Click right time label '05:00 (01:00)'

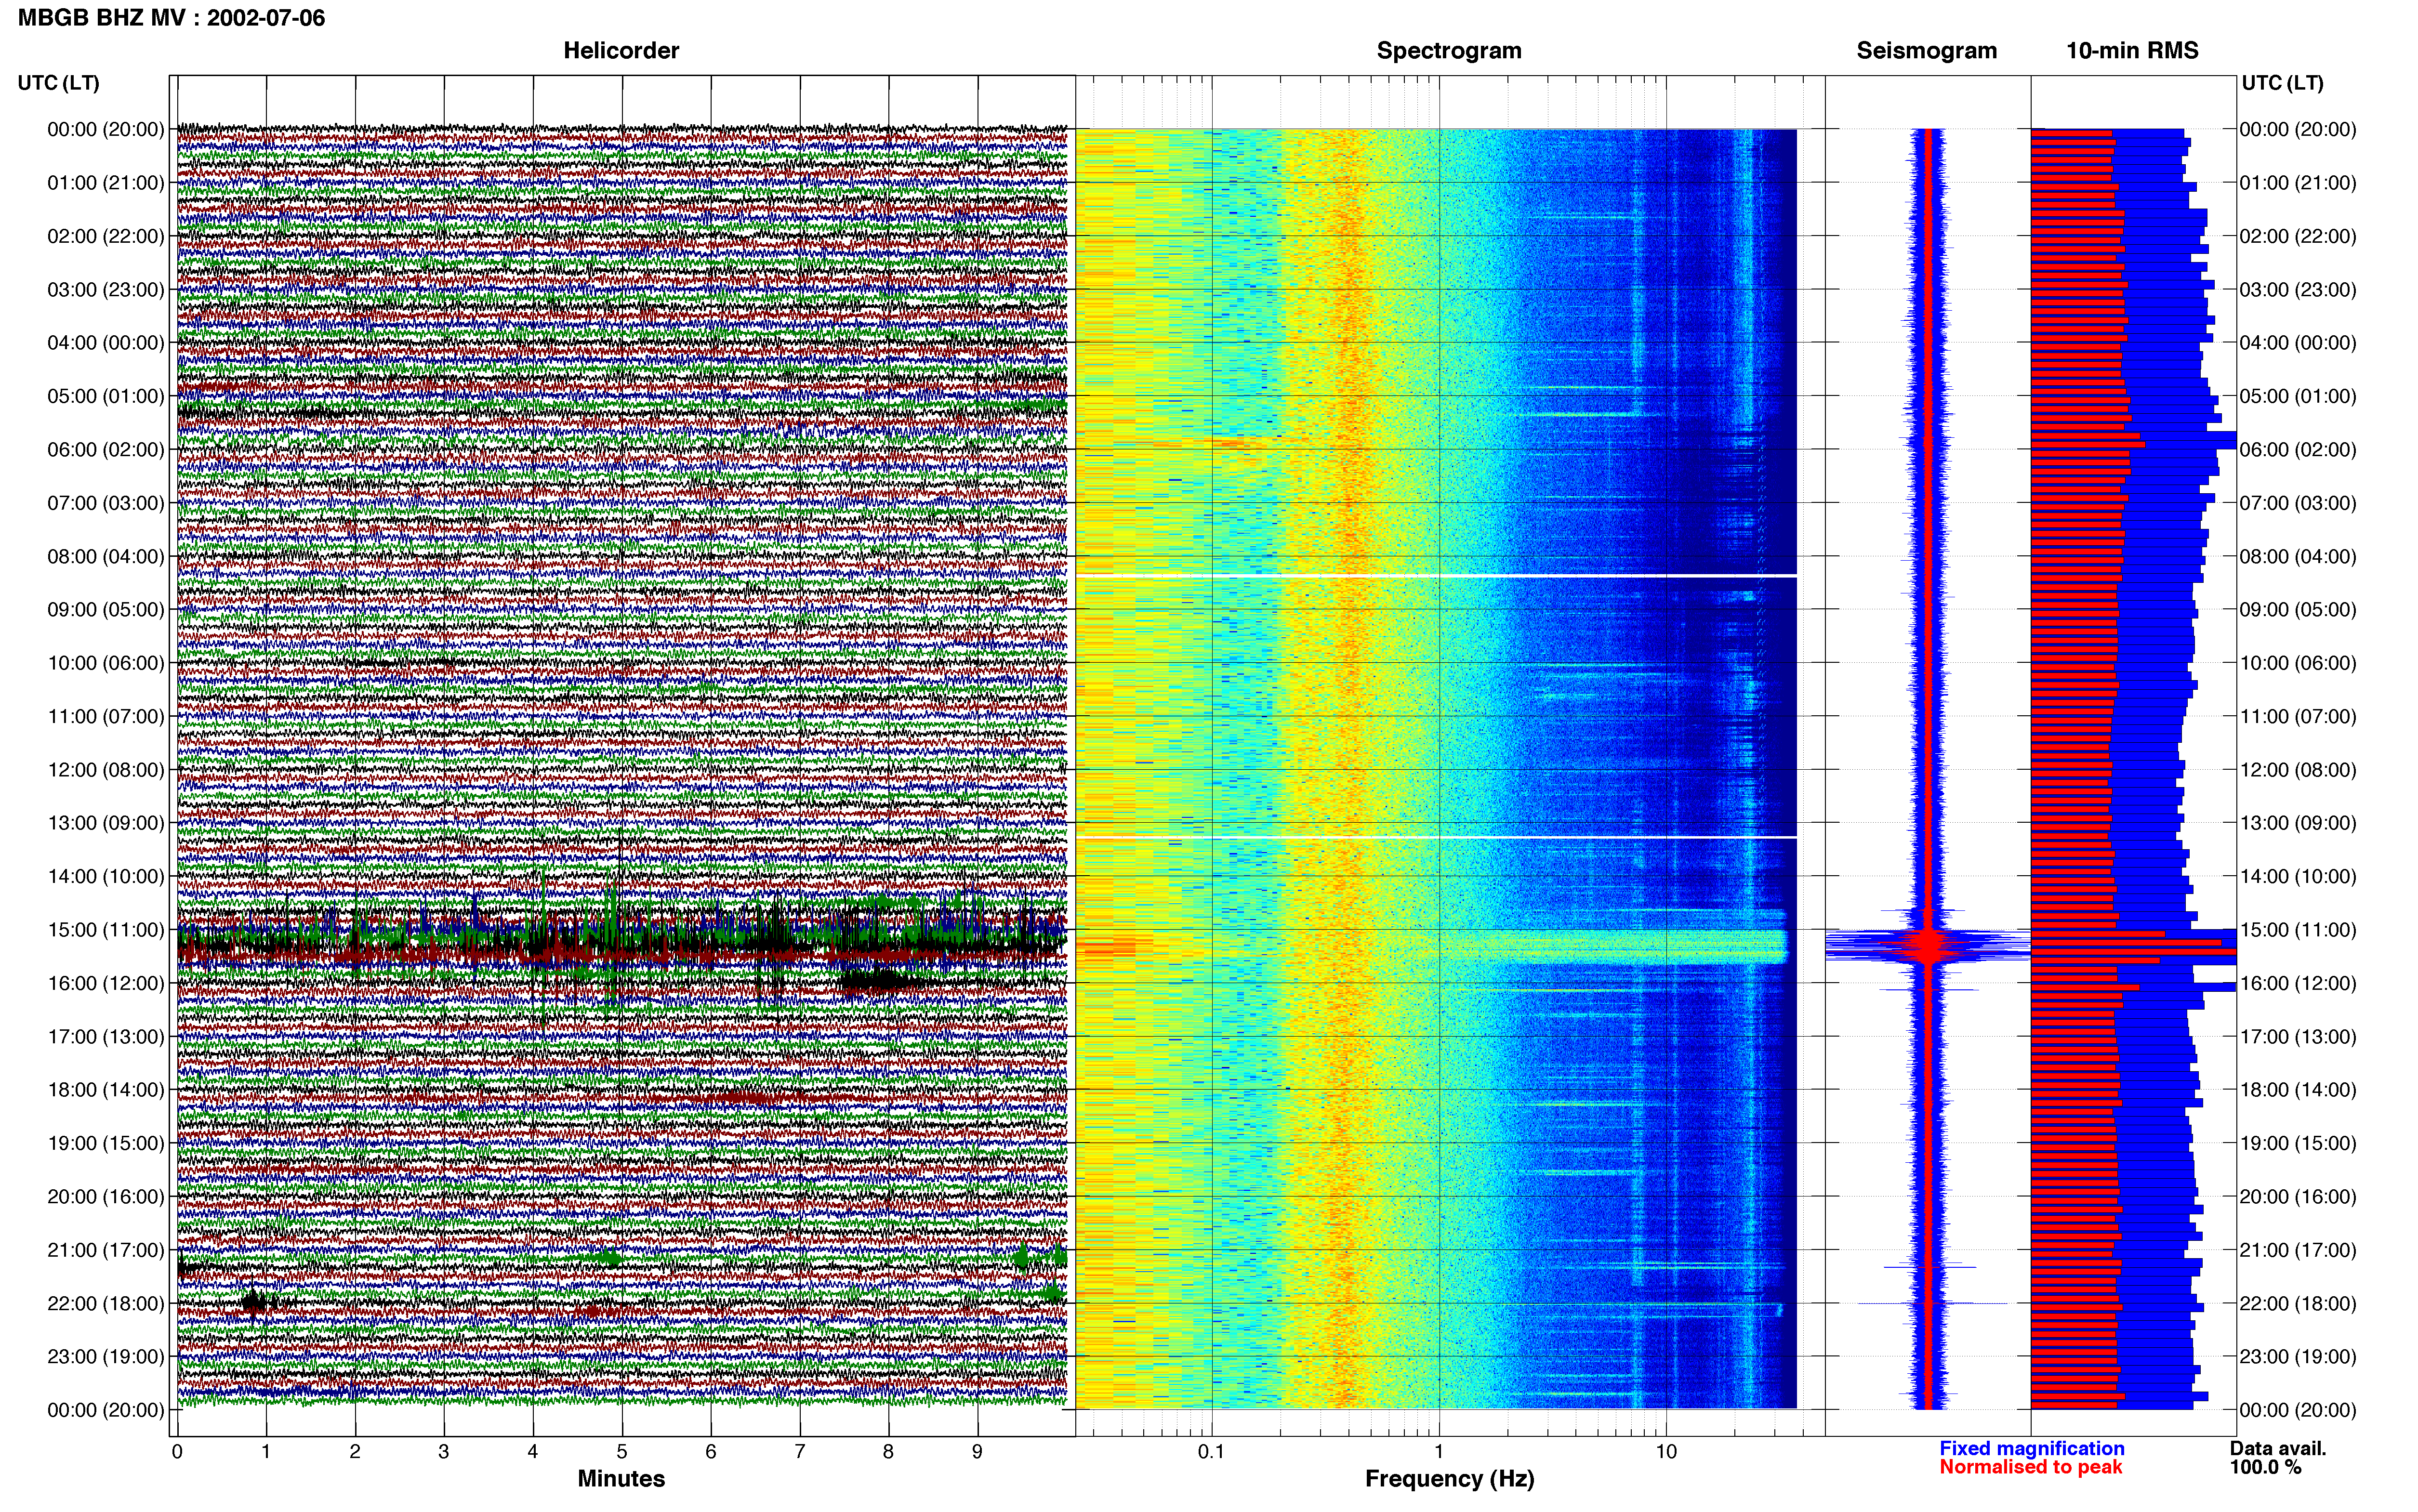point(2298,396)
